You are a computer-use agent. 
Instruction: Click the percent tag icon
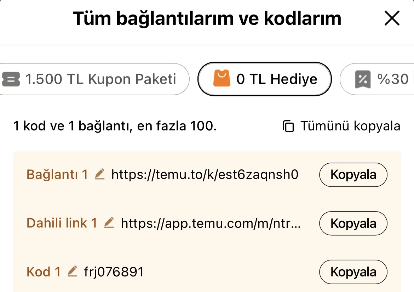(x=362, y=79)
